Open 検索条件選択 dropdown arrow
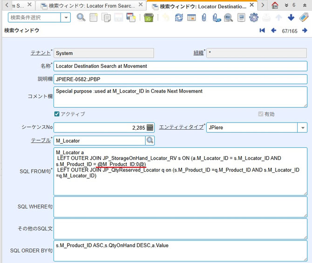 pos(66,18)
